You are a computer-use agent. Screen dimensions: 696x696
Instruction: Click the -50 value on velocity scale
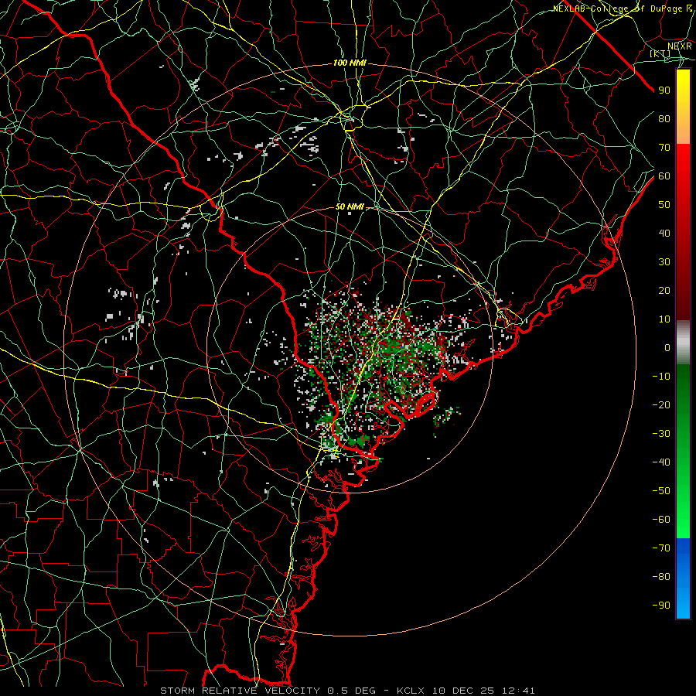tap(661, 491)
